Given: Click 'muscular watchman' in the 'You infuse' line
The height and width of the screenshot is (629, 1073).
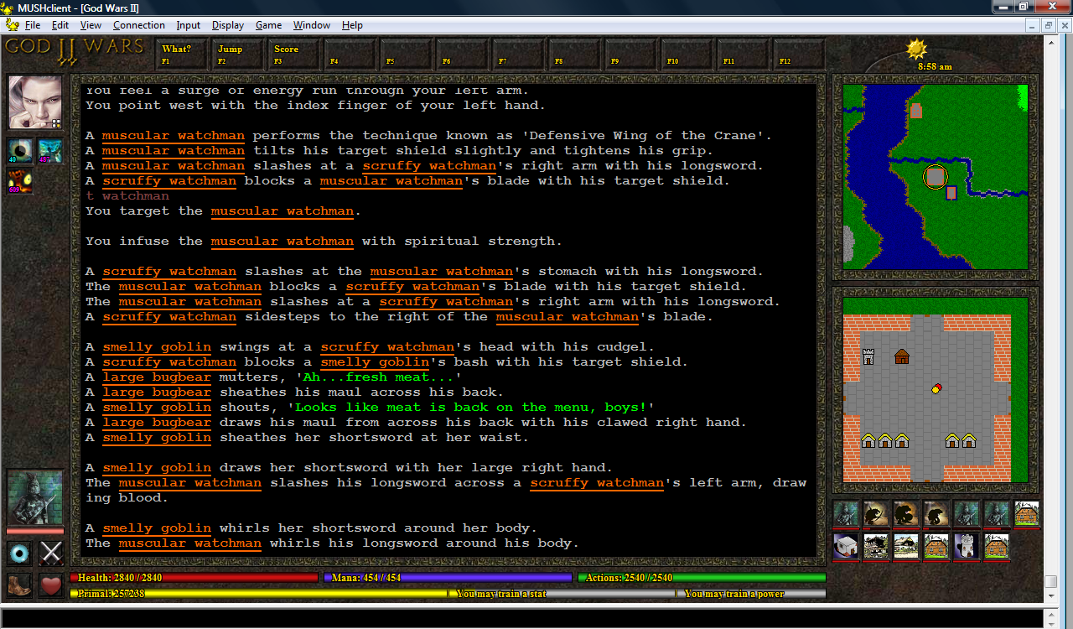Looking at the screenshot, I should pyautogui.click(x=283, y=242).
